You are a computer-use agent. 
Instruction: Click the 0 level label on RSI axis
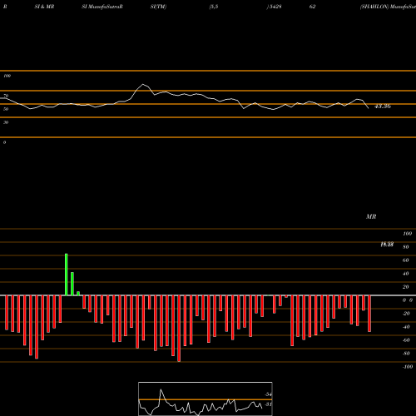tap(4, 142)
